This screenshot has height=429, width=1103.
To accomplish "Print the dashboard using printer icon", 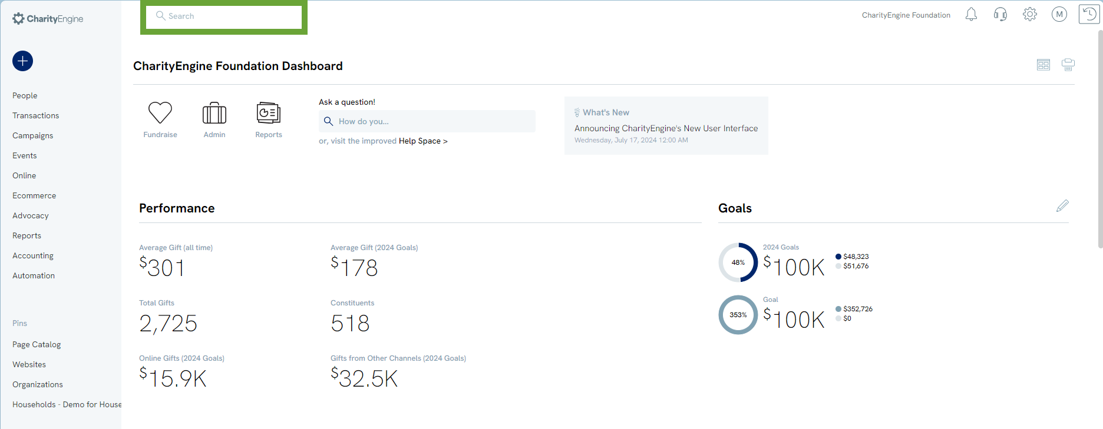I will pos(1068,65).
